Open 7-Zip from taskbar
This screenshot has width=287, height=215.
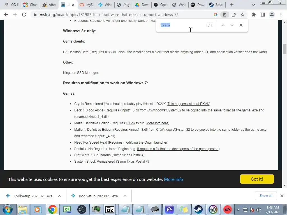coord(110,209)
